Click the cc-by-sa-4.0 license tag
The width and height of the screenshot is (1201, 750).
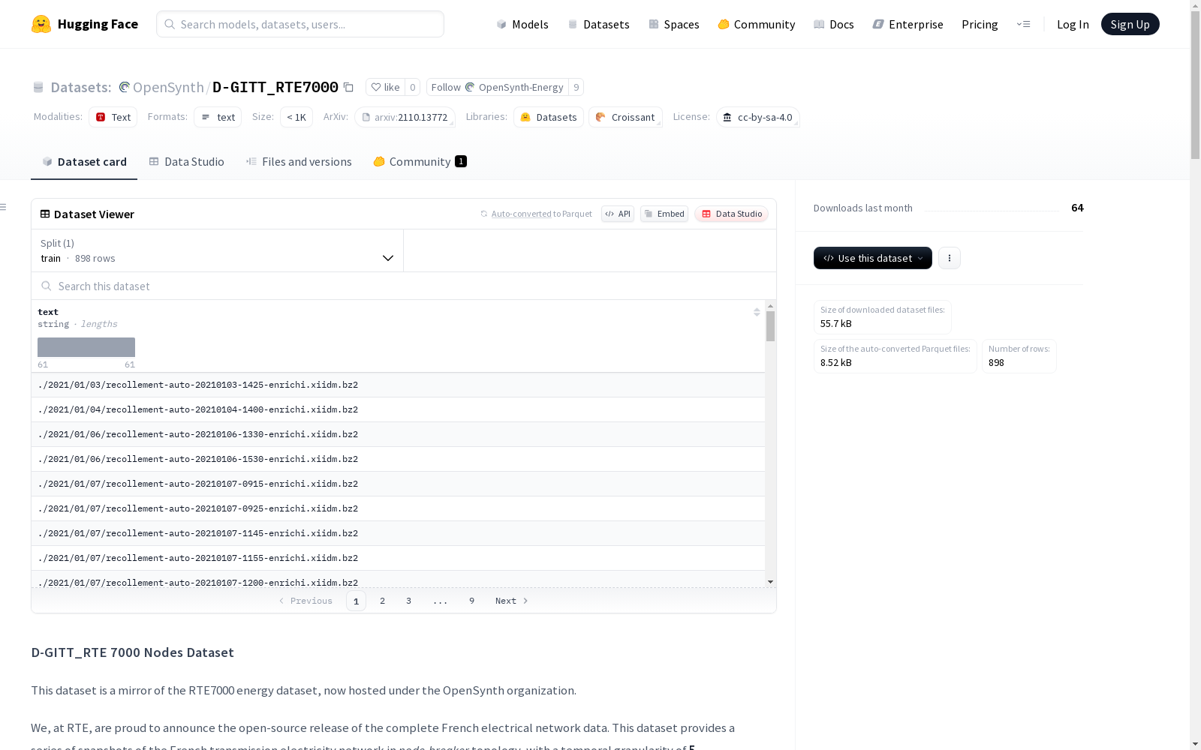pyautogui.click(x=758, y=117)
